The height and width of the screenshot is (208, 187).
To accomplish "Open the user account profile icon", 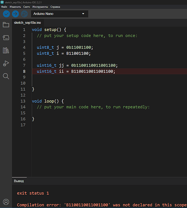I will pyautogui.click(x=6, y=202).
